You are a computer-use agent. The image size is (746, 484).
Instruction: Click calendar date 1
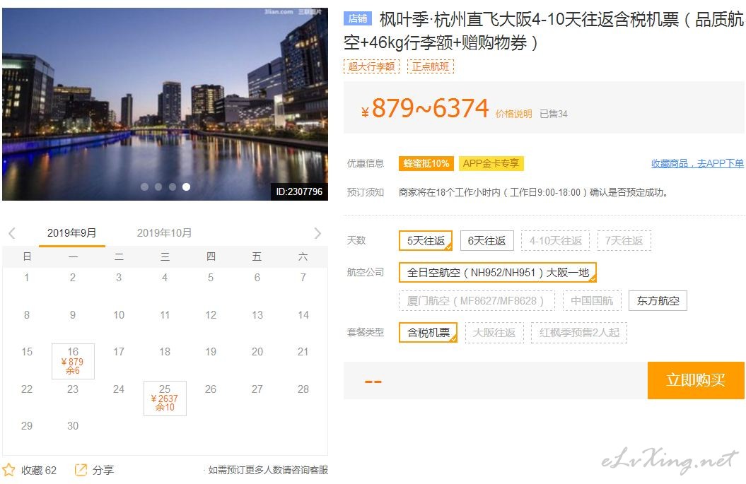click(x=27, y=278)
